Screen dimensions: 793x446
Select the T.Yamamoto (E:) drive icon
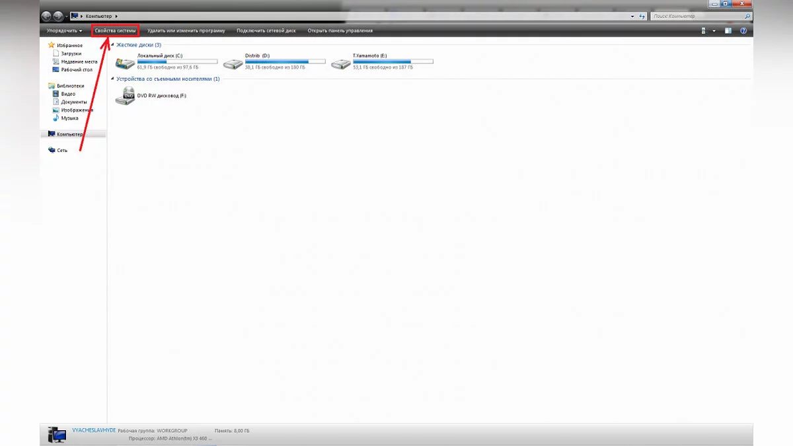(x=341, y=63)
